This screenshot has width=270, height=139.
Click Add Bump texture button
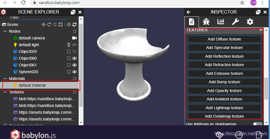coord(224,82)
